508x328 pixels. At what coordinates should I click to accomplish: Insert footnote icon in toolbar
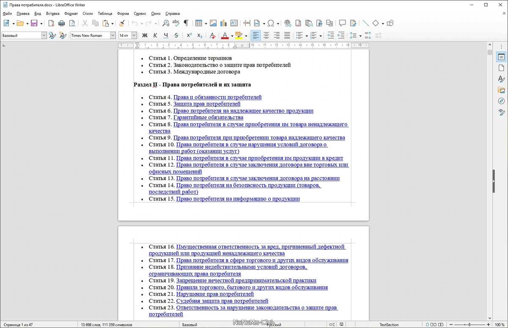298,23
